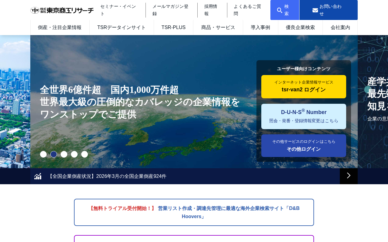Open the 全国企業倒産状況 news headline
Viewport: 388px width, 242px height.
click(107, 176)
